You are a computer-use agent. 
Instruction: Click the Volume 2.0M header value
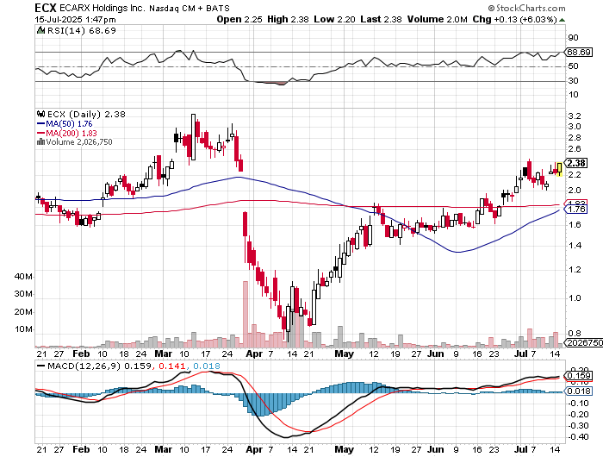[438, 19]
